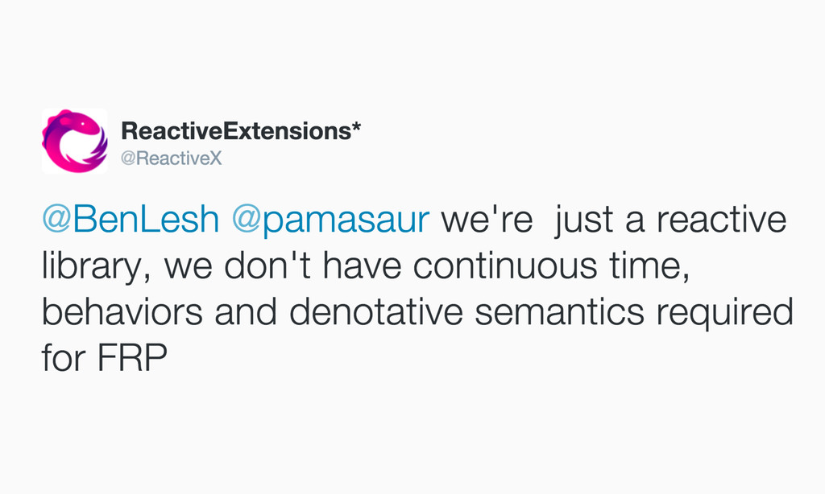Click the @ReactiveX handle
The height and width of the screenshot is (494, 825).
(x=172, y=158)
